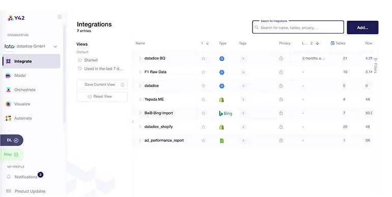Sort by the Name column header

(140, 43)
